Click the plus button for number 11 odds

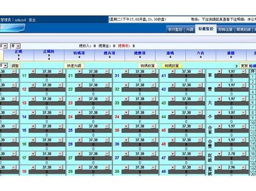pyautogui.click(x=33, y=71)
